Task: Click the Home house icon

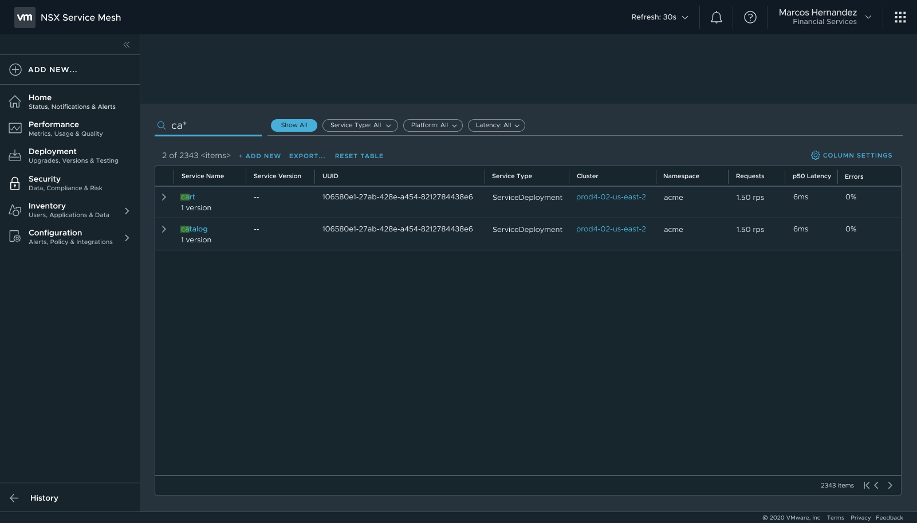Action: point(15,101)
